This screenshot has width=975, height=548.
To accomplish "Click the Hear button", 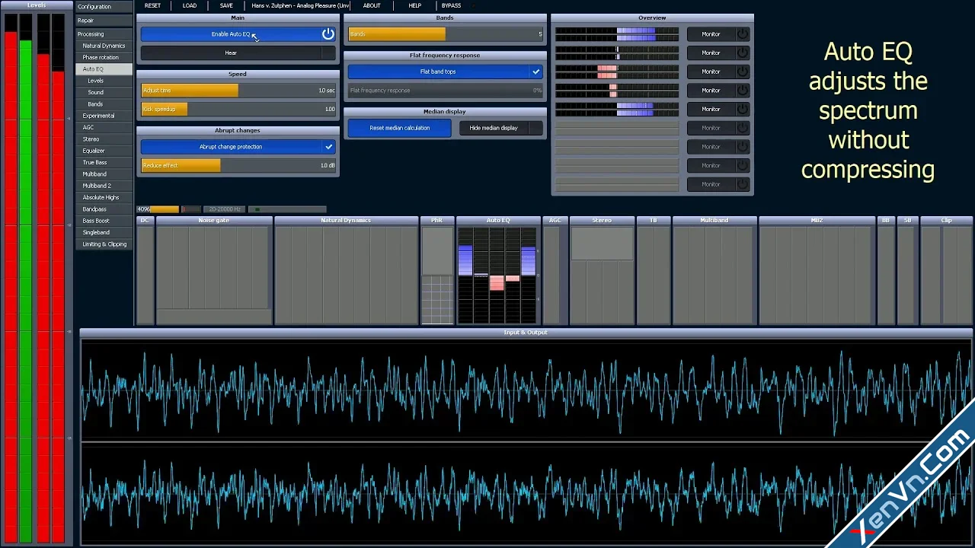I will [238, 53].
